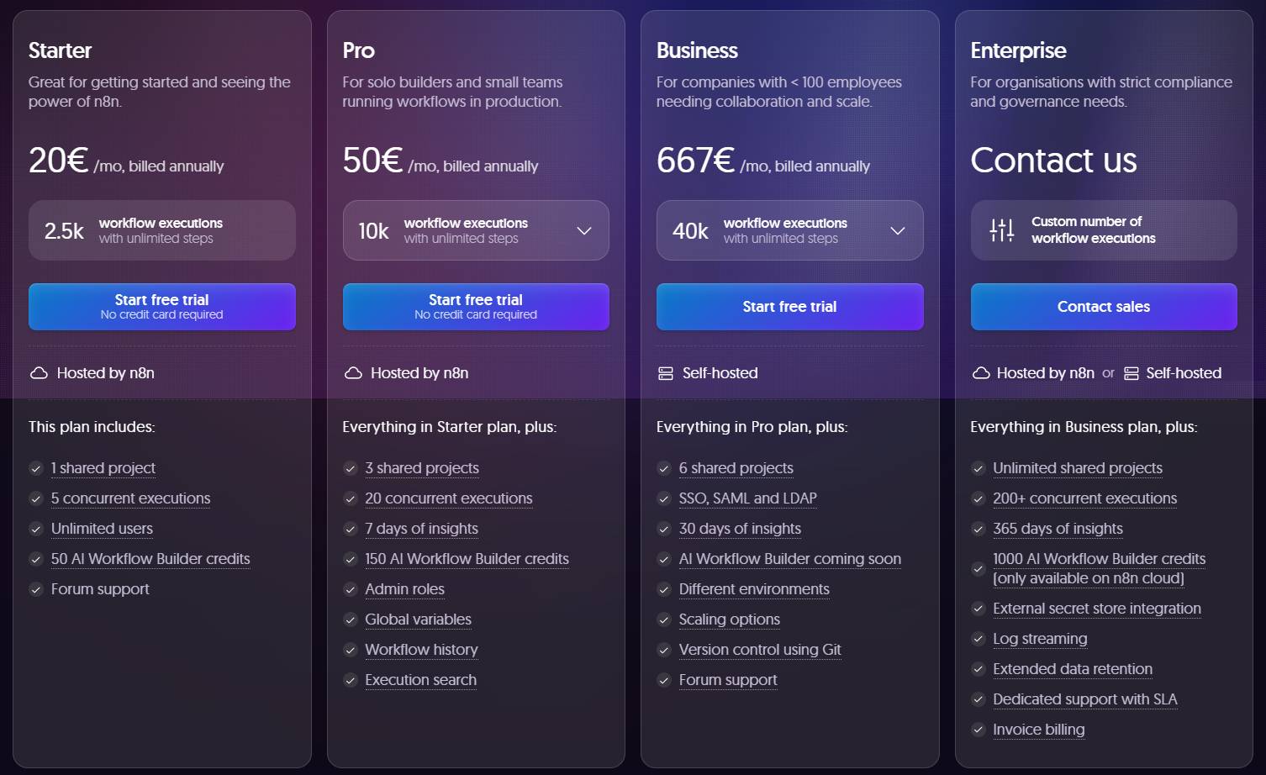The height and width of the screenshot is (775, 1266).
Task: Click the checkmark next to Admin roles
Action: (x=351, y=589)
